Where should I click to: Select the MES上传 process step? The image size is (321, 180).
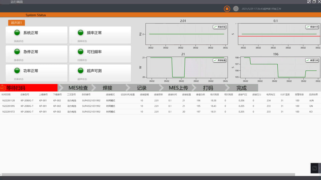[x=178, y=88]
